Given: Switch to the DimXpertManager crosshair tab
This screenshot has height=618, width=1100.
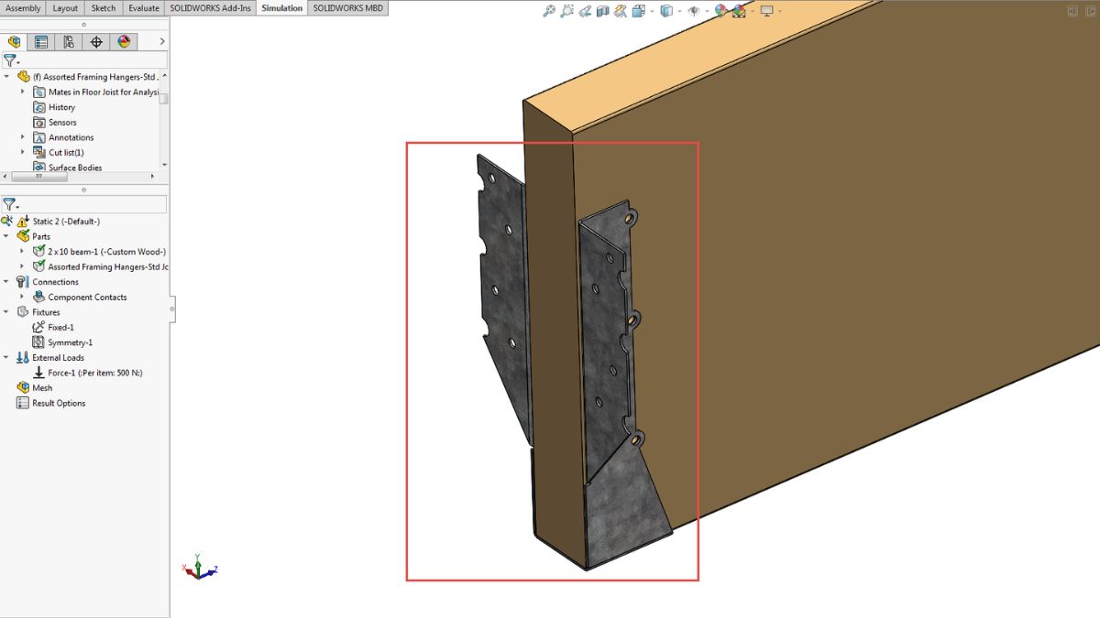Looking at the screenshot, I should coord(96,41).
